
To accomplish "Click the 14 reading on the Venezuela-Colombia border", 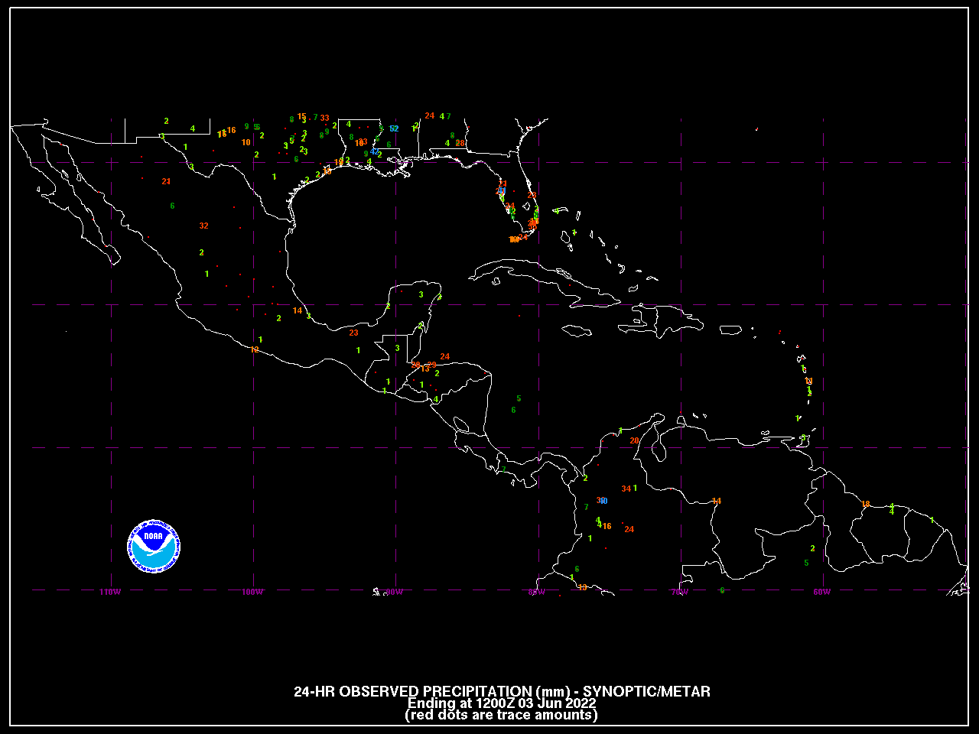I will tap(717, 501).
